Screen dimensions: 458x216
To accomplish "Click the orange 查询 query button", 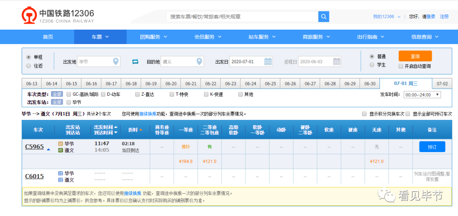I will click(x=415, y=56).
